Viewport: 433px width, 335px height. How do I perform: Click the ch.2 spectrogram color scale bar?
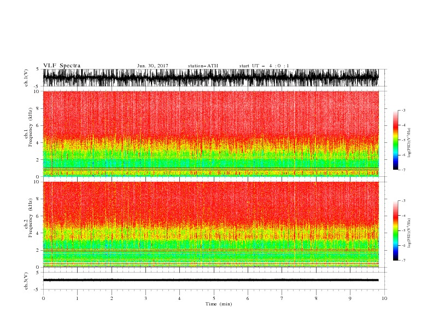tap(395, 230)
